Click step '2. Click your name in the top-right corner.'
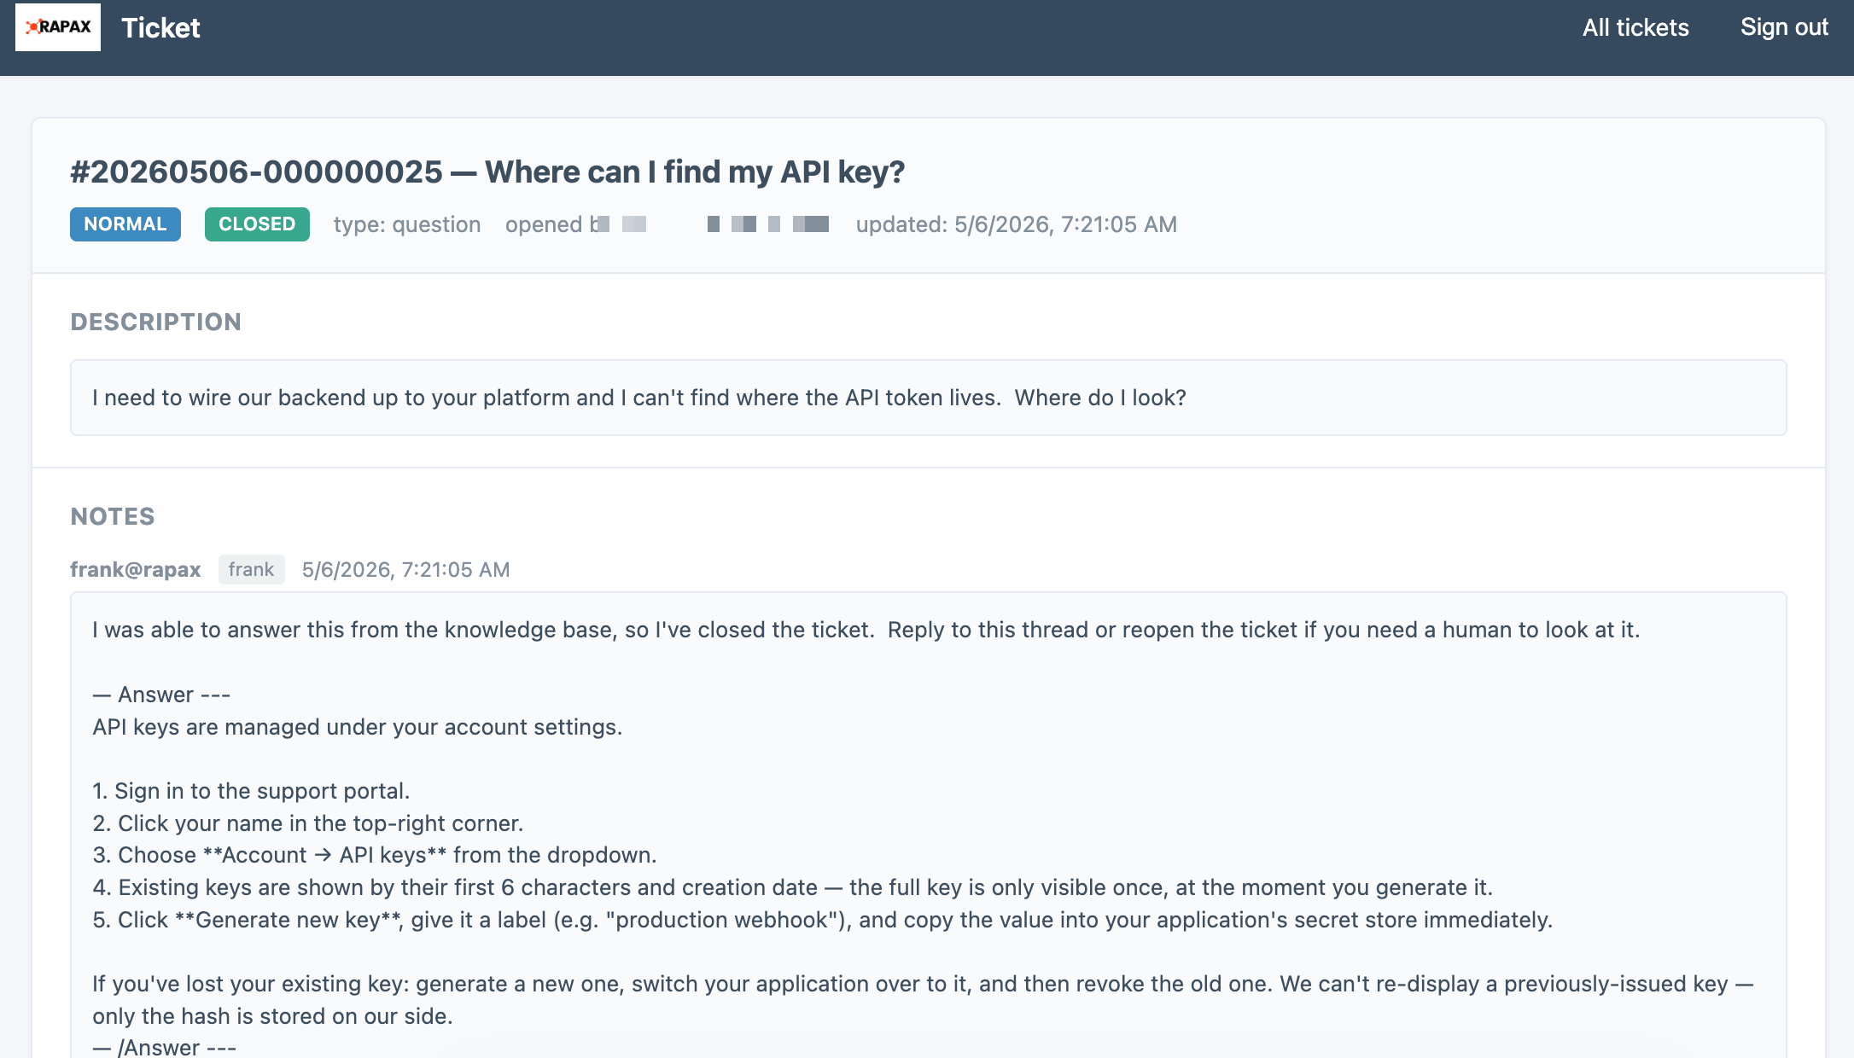This screenshot has width=1854, height=1058. coord(308,823)
